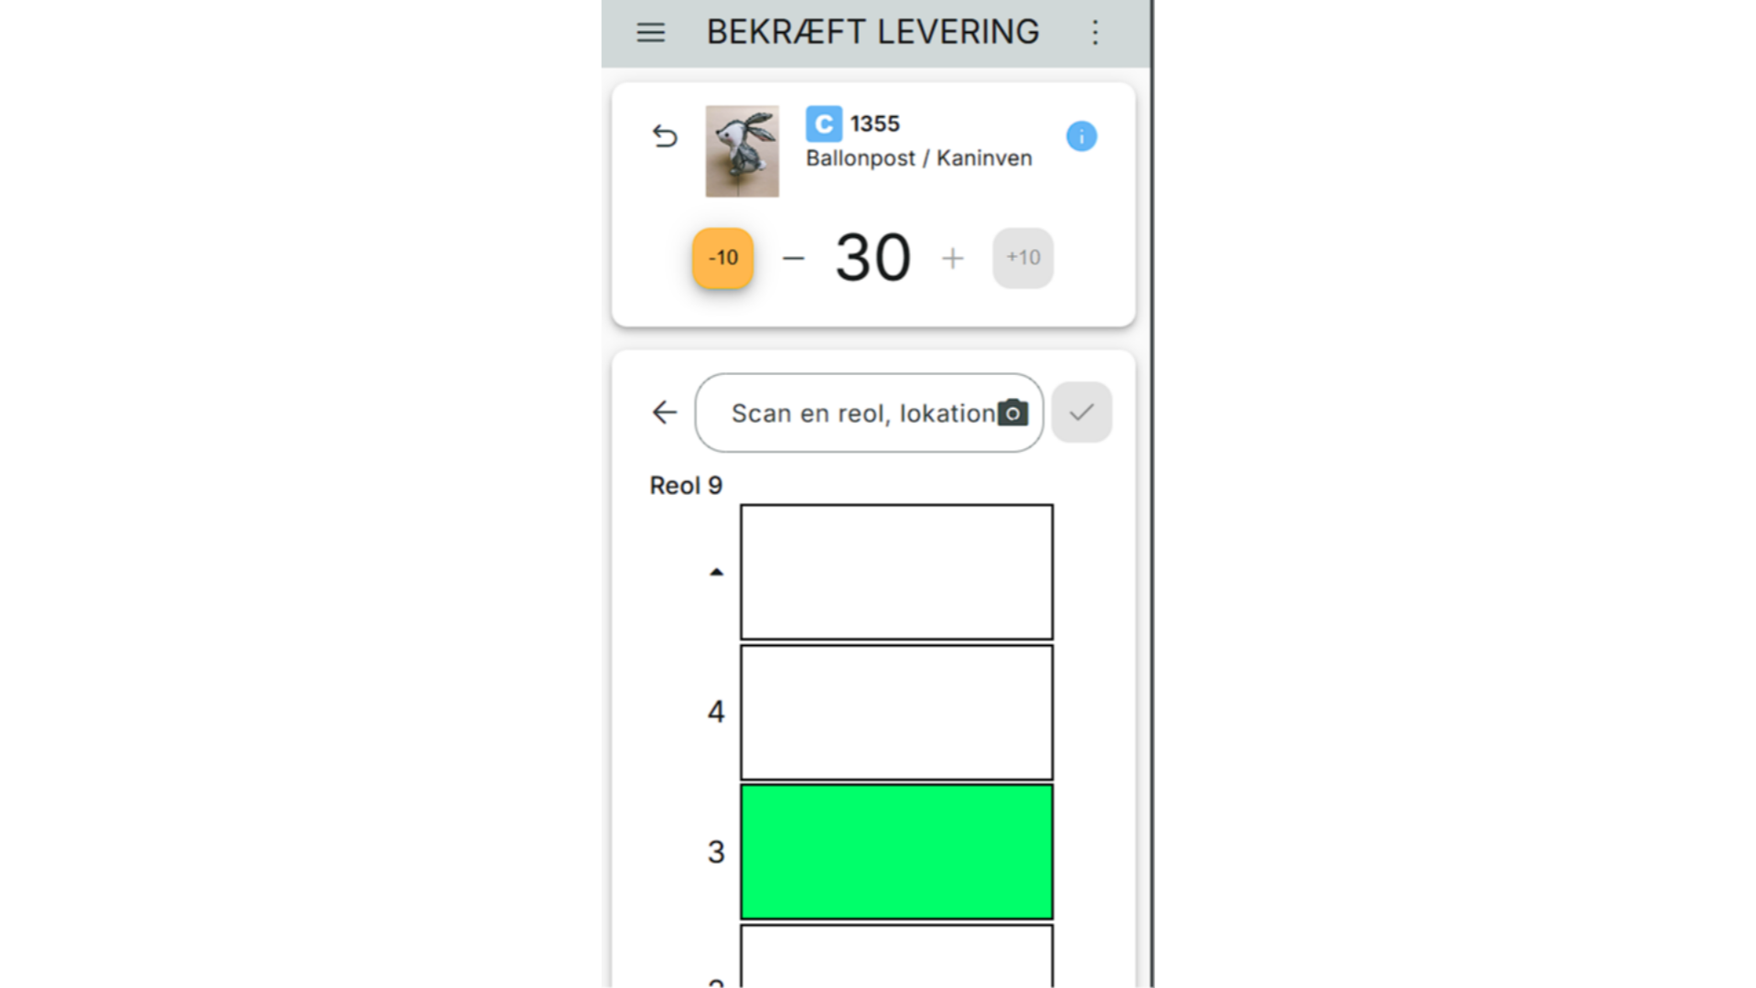Click the blue C category badge
The height and width of the screenshot is (988, 1756).
tap(823, 123)
